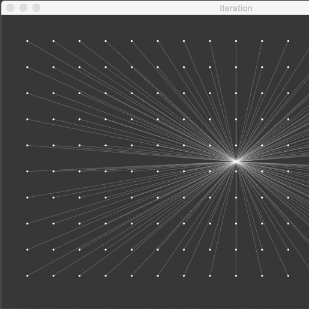Click the top-left dot of the grid
The width and height of the screenshot is (309, 309).
tap(28, 41)
